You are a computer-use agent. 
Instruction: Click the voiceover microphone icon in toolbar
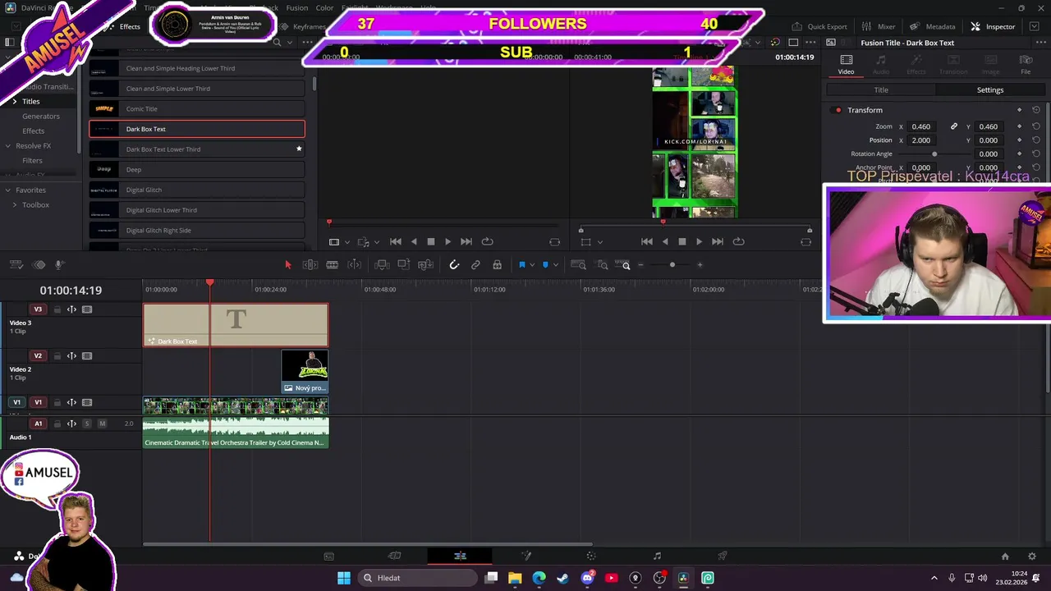tap(59, 264)
